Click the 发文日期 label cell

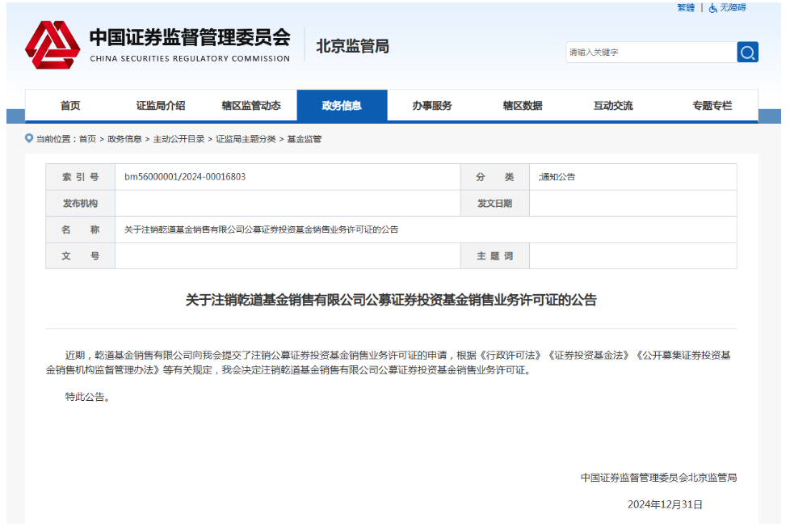(494, 203)
